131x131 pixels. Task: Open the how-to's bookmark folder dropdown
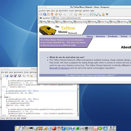point(103,22)
